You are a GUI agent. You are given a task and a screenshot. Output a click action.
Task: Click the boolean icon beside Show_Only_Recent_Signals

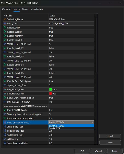[x=5, y=98]
